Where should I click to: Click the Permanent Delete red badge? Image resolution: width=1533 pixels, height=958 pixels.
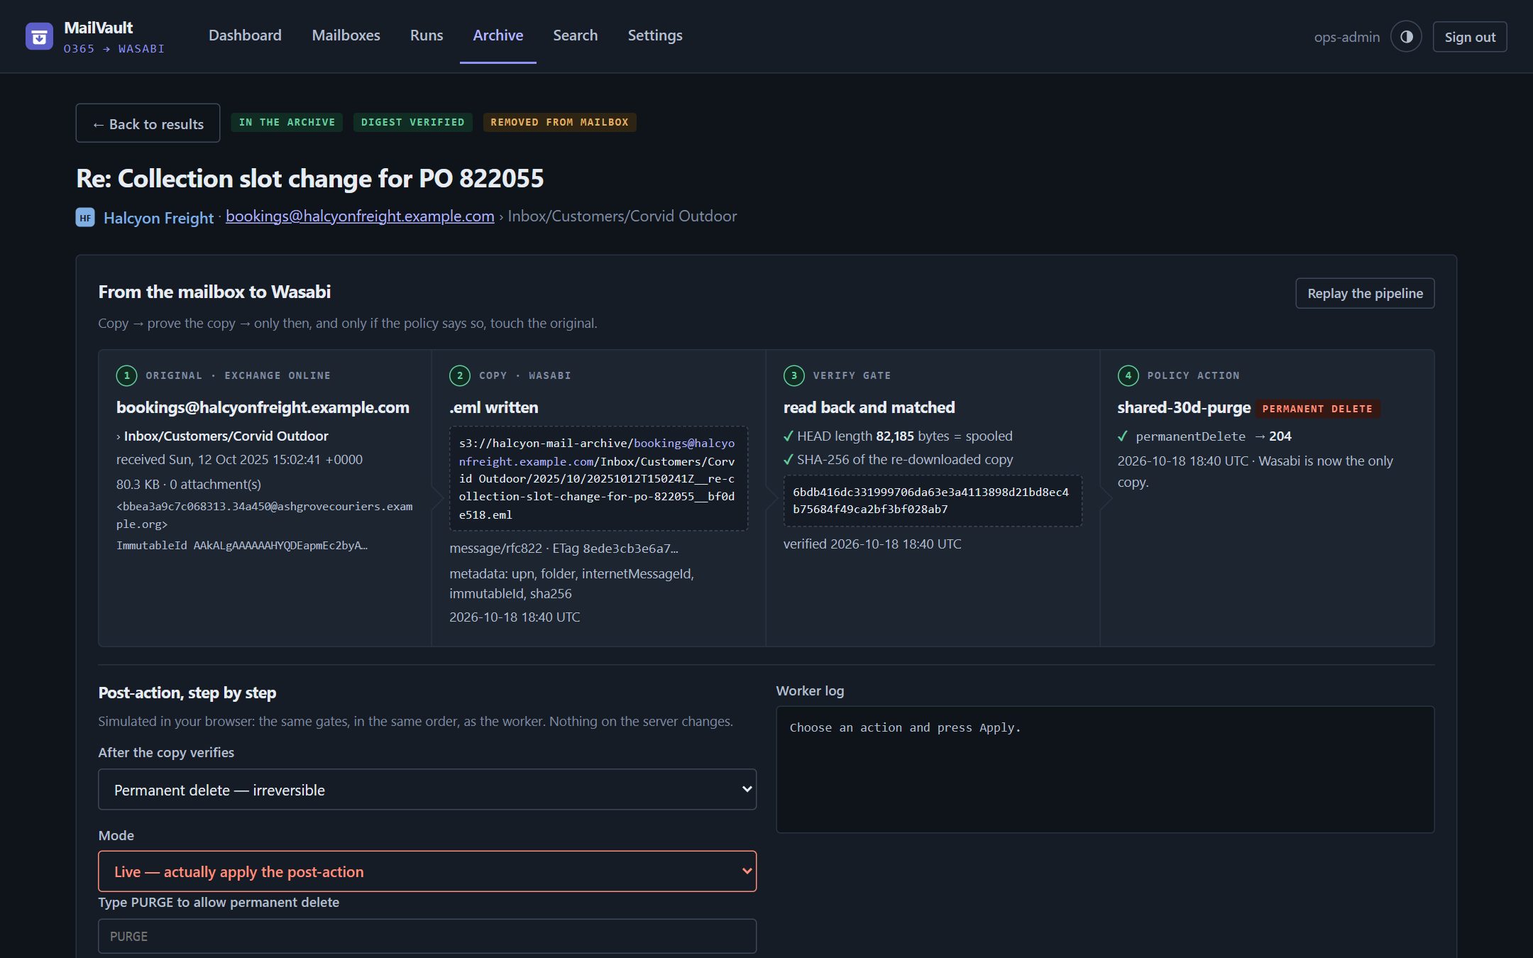click(1317, 409)
